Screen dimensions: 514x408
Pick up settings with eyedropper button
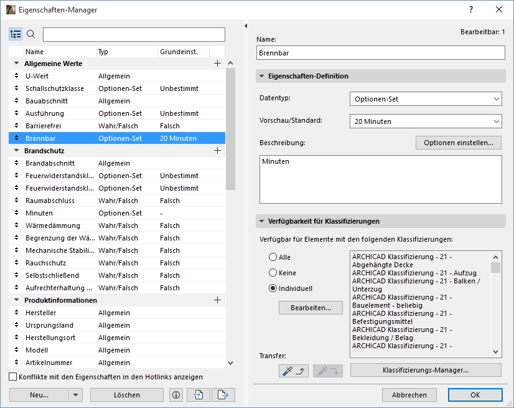pyautogui.click(x=293, y=371)
